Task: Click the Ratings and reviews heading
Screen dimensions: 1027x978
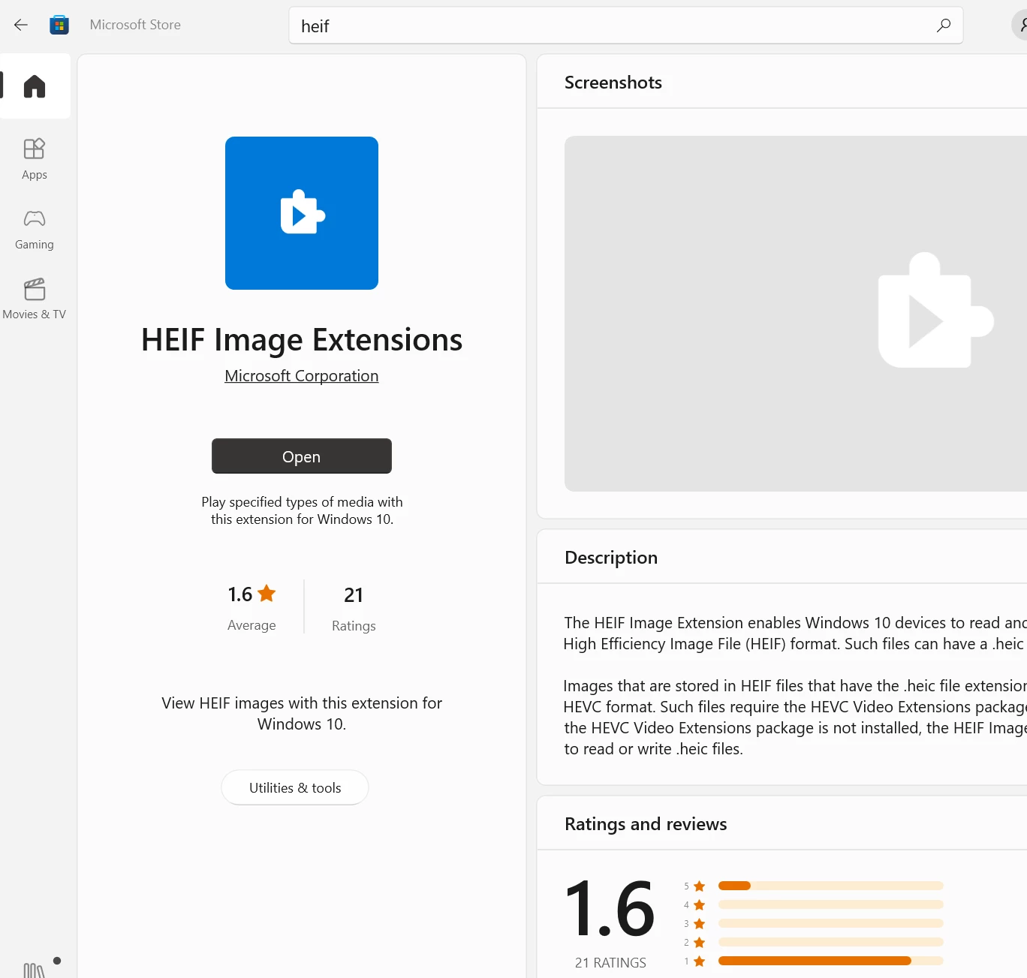Action: point(646,824)
